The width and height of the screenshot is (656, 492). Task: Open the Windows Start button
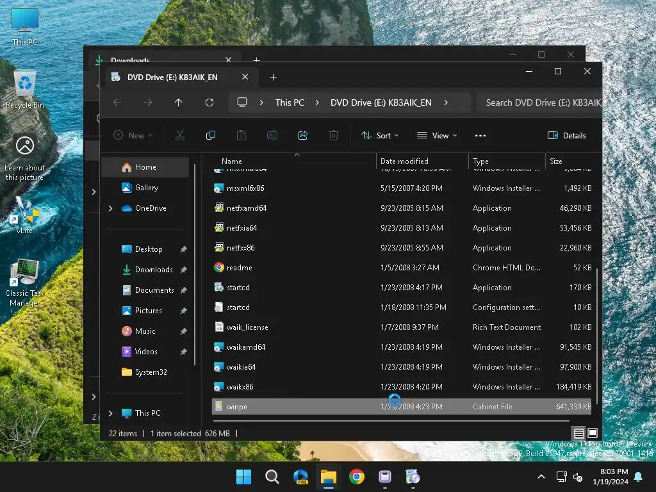pyautogui.click(x=243, y=477)
